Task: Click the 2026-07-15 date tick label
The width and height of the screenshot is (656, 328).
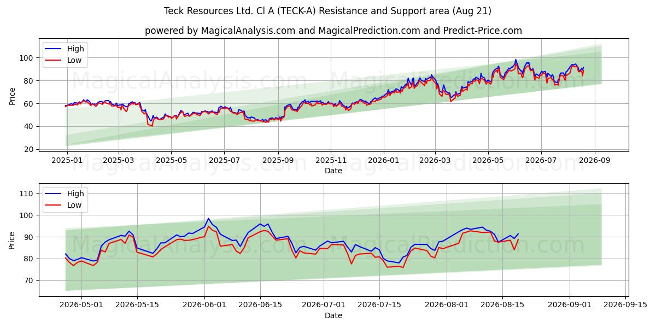Action: pyautogui.click(x=379, y=304)
